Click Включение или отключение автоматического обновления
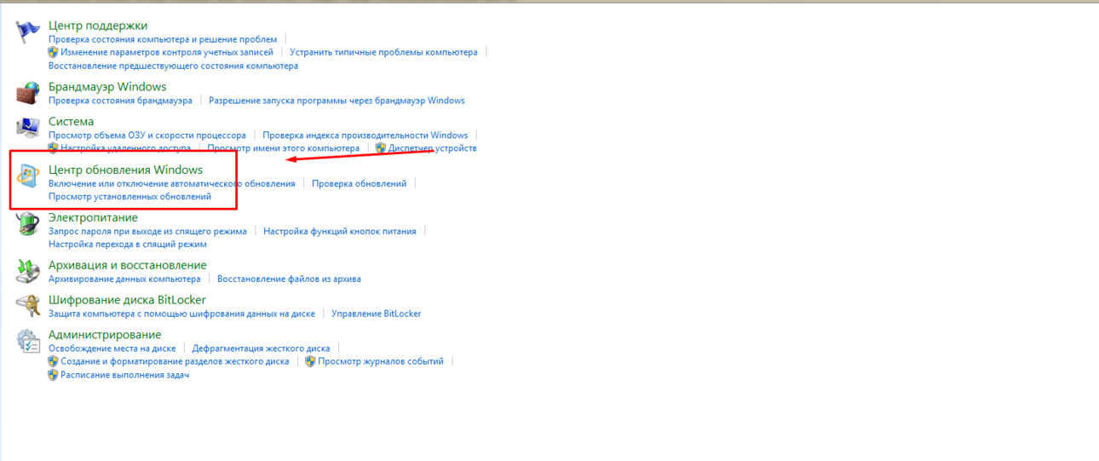Screen dimensions: 1099x461 tap(172, 183)
